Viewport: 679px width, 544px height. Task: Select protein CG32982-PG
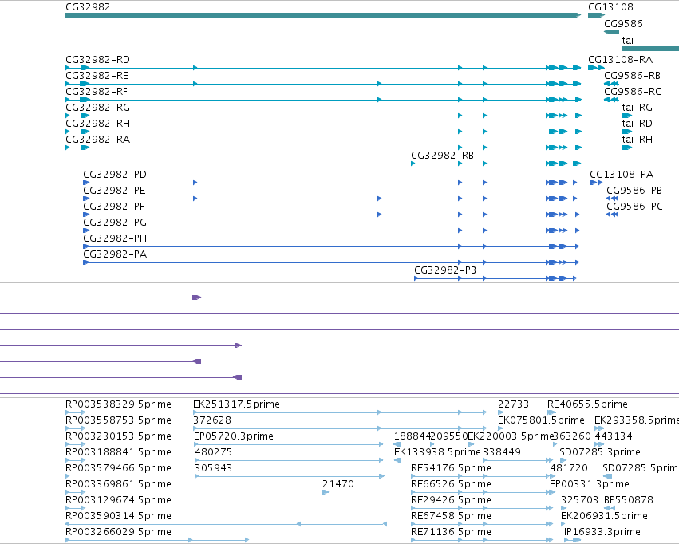(331, 231)
